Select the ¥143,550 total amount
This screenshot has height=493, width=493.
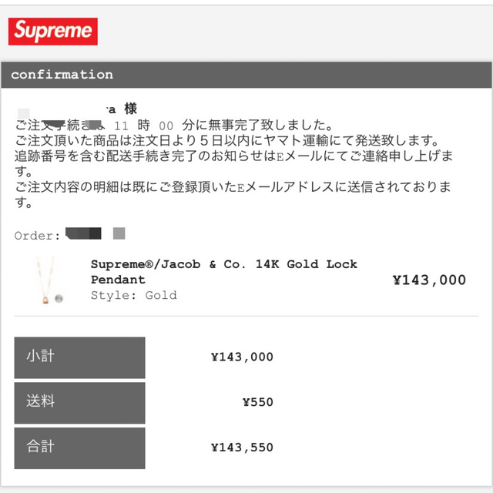click(242, 448)
